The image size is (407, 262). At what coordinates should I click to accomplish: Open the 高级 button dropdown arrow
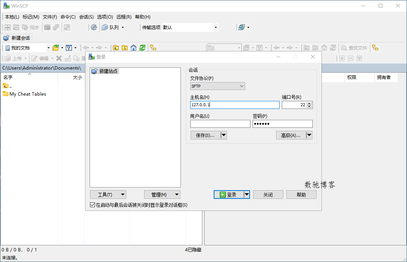tap(309, 135)
